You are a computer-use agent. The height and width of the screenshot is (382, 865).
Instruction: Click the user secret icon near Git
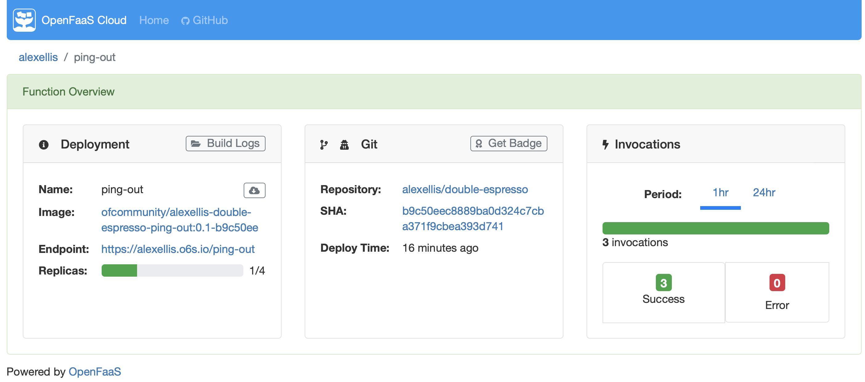coord(344,144)
